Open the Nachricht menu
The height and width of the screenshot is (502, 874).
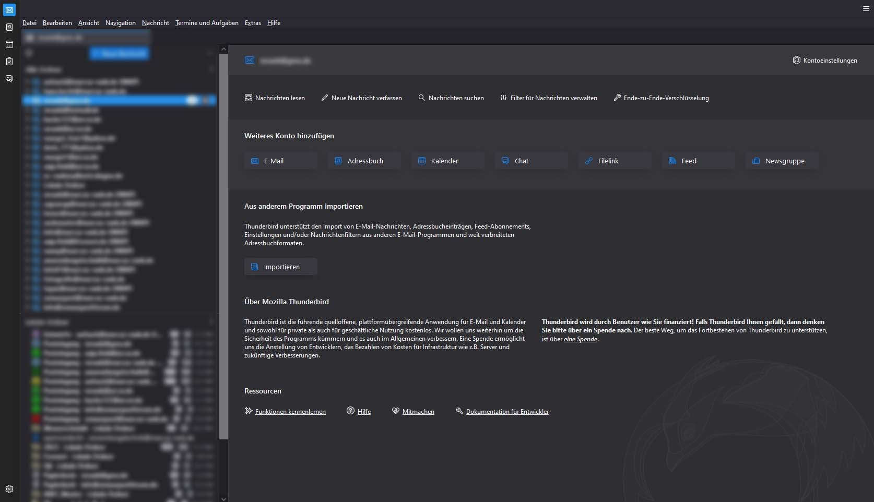click(x=156, y=23)
